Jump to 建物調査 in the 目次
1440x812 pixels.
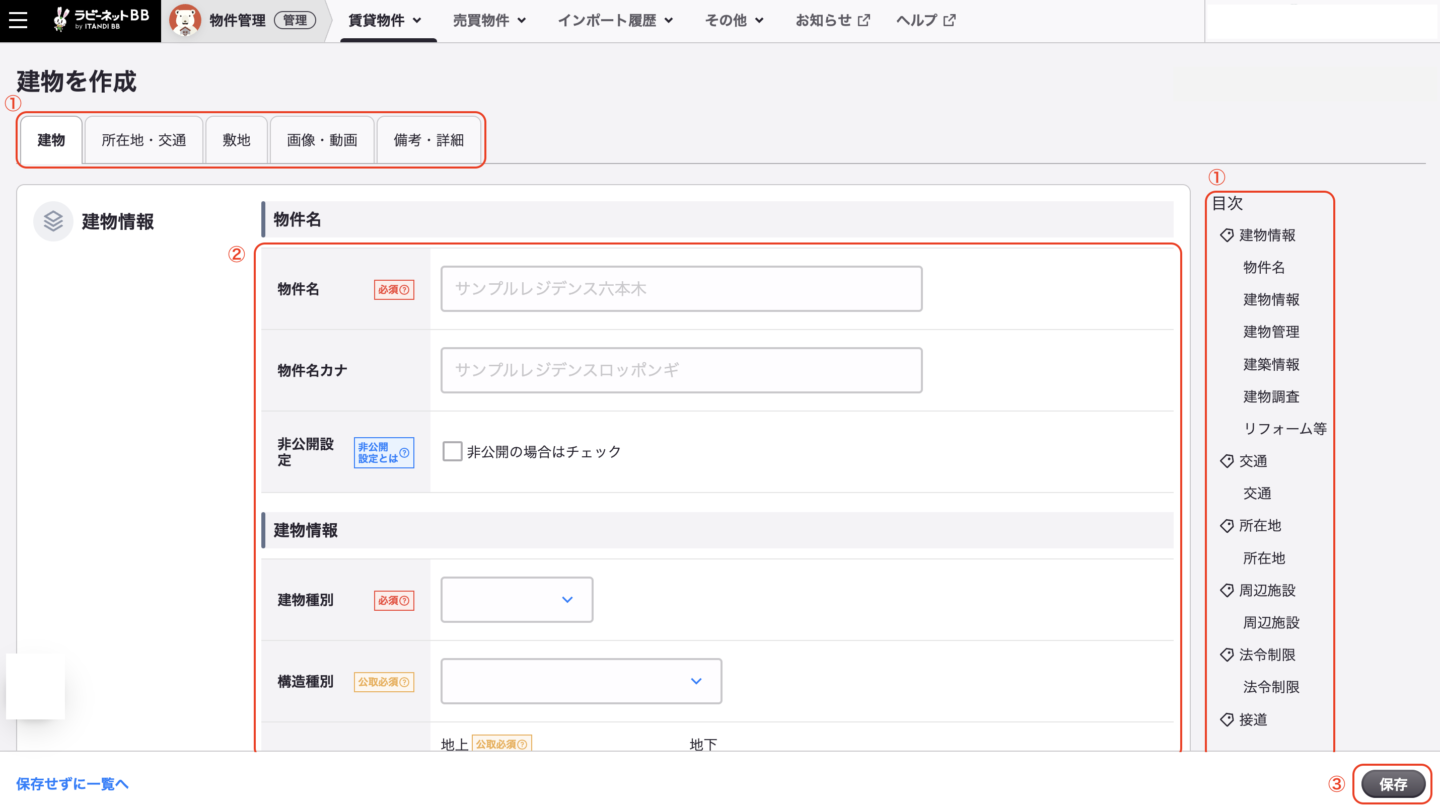(x=1271, y=396)
